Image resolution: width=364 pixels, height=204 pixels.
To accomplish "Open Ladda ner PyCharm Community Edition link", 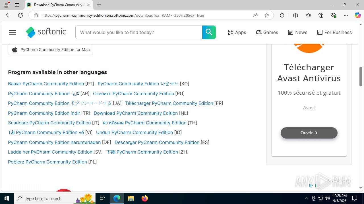I will 50,152.
